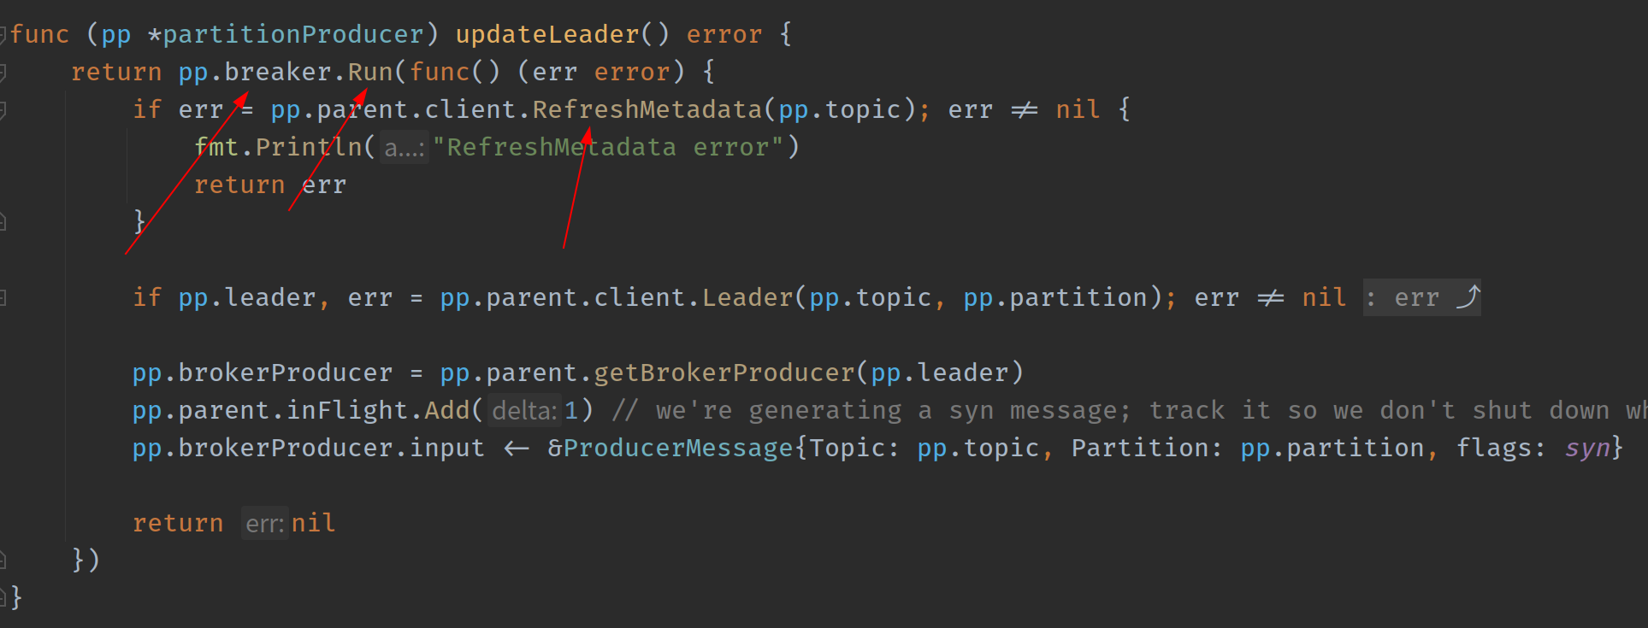Expand the folded ': err' return block
This screenshot has width=1648, height=628.
[x=1420, y=297]
